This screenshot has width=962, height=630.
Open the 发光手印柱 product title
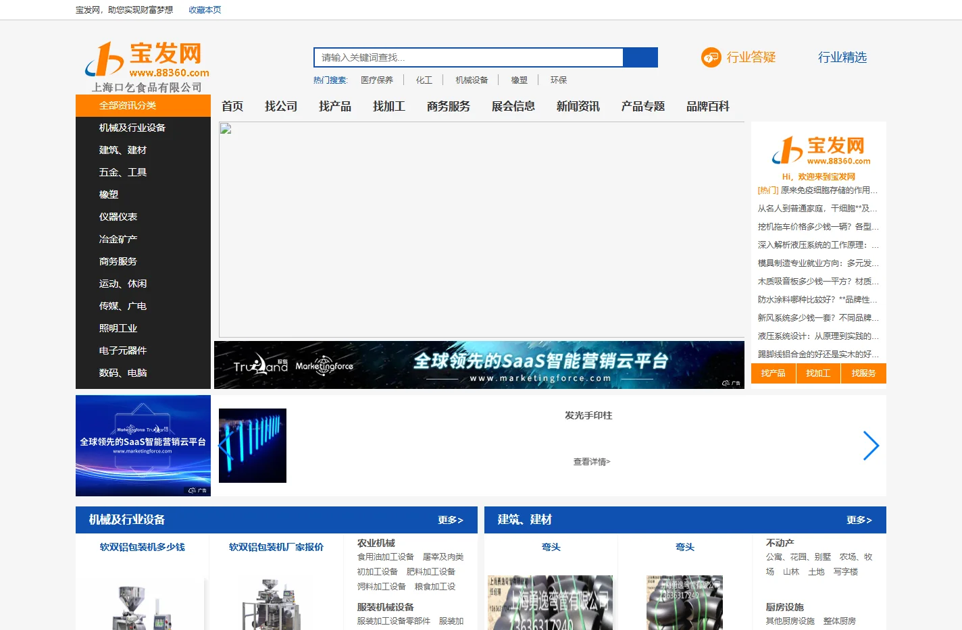coord(588,415)
